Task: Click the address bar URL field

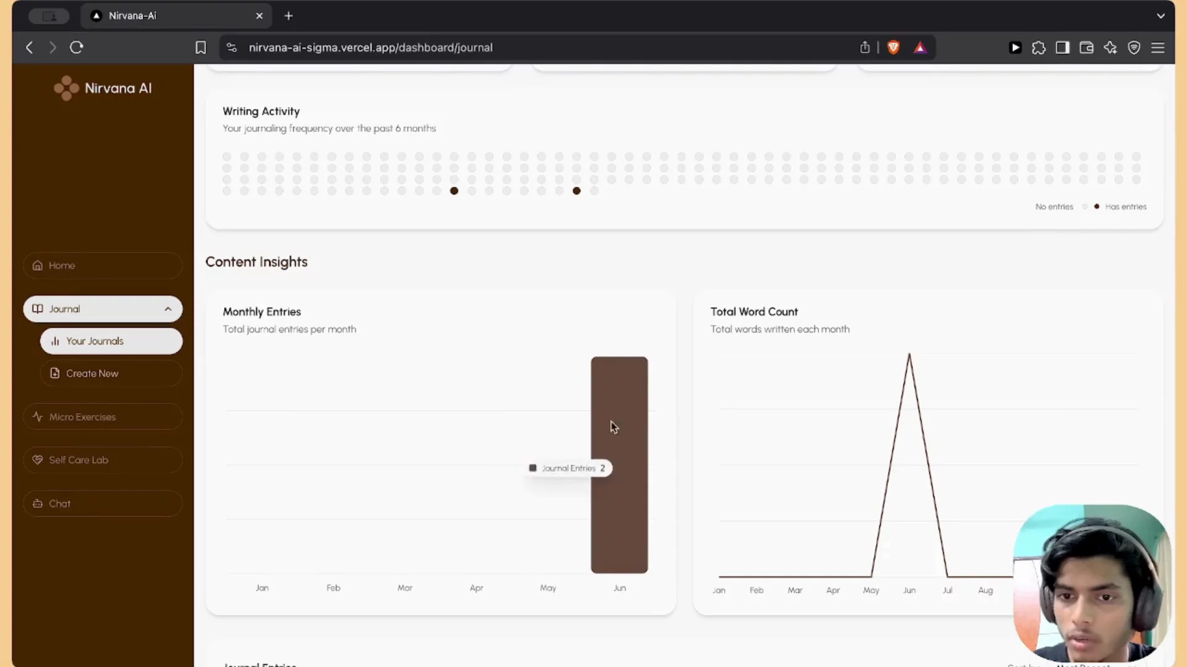Action: coord(371,48)
